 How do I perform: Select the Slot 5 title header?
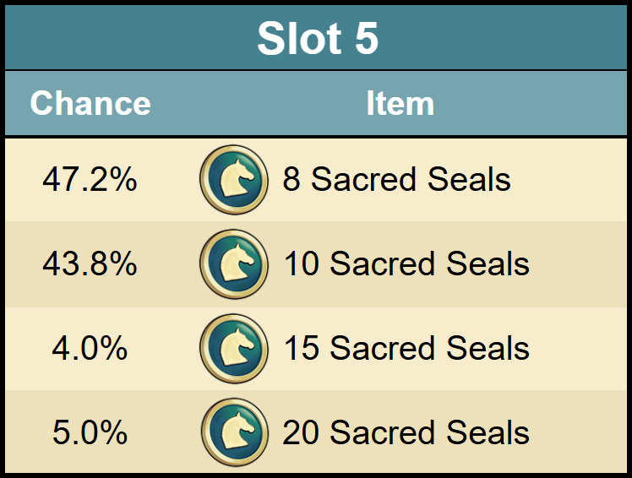(318, 38)
